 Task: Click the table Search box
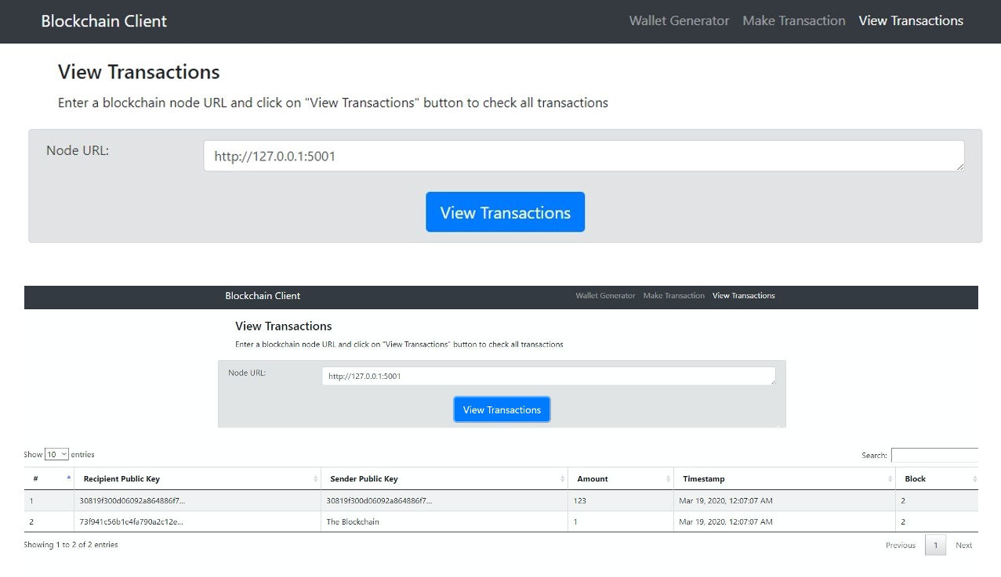(934, 455)
